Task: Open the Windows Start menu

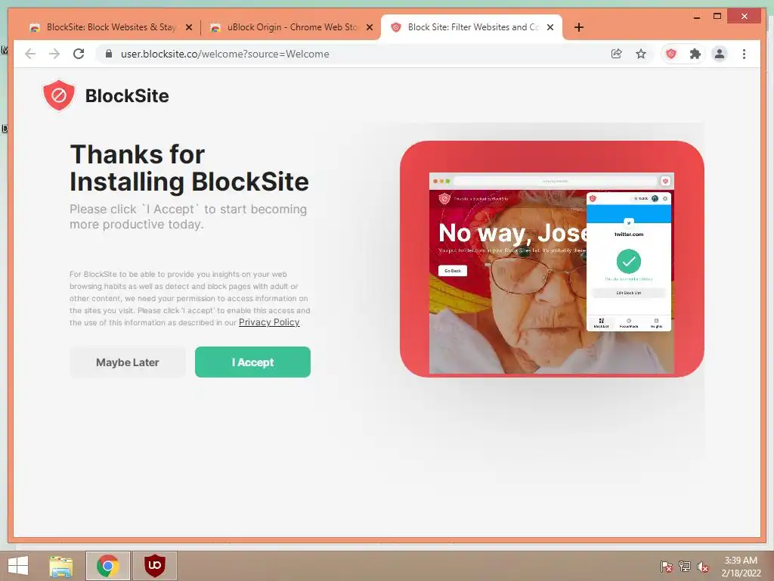Action: [18, 566]
